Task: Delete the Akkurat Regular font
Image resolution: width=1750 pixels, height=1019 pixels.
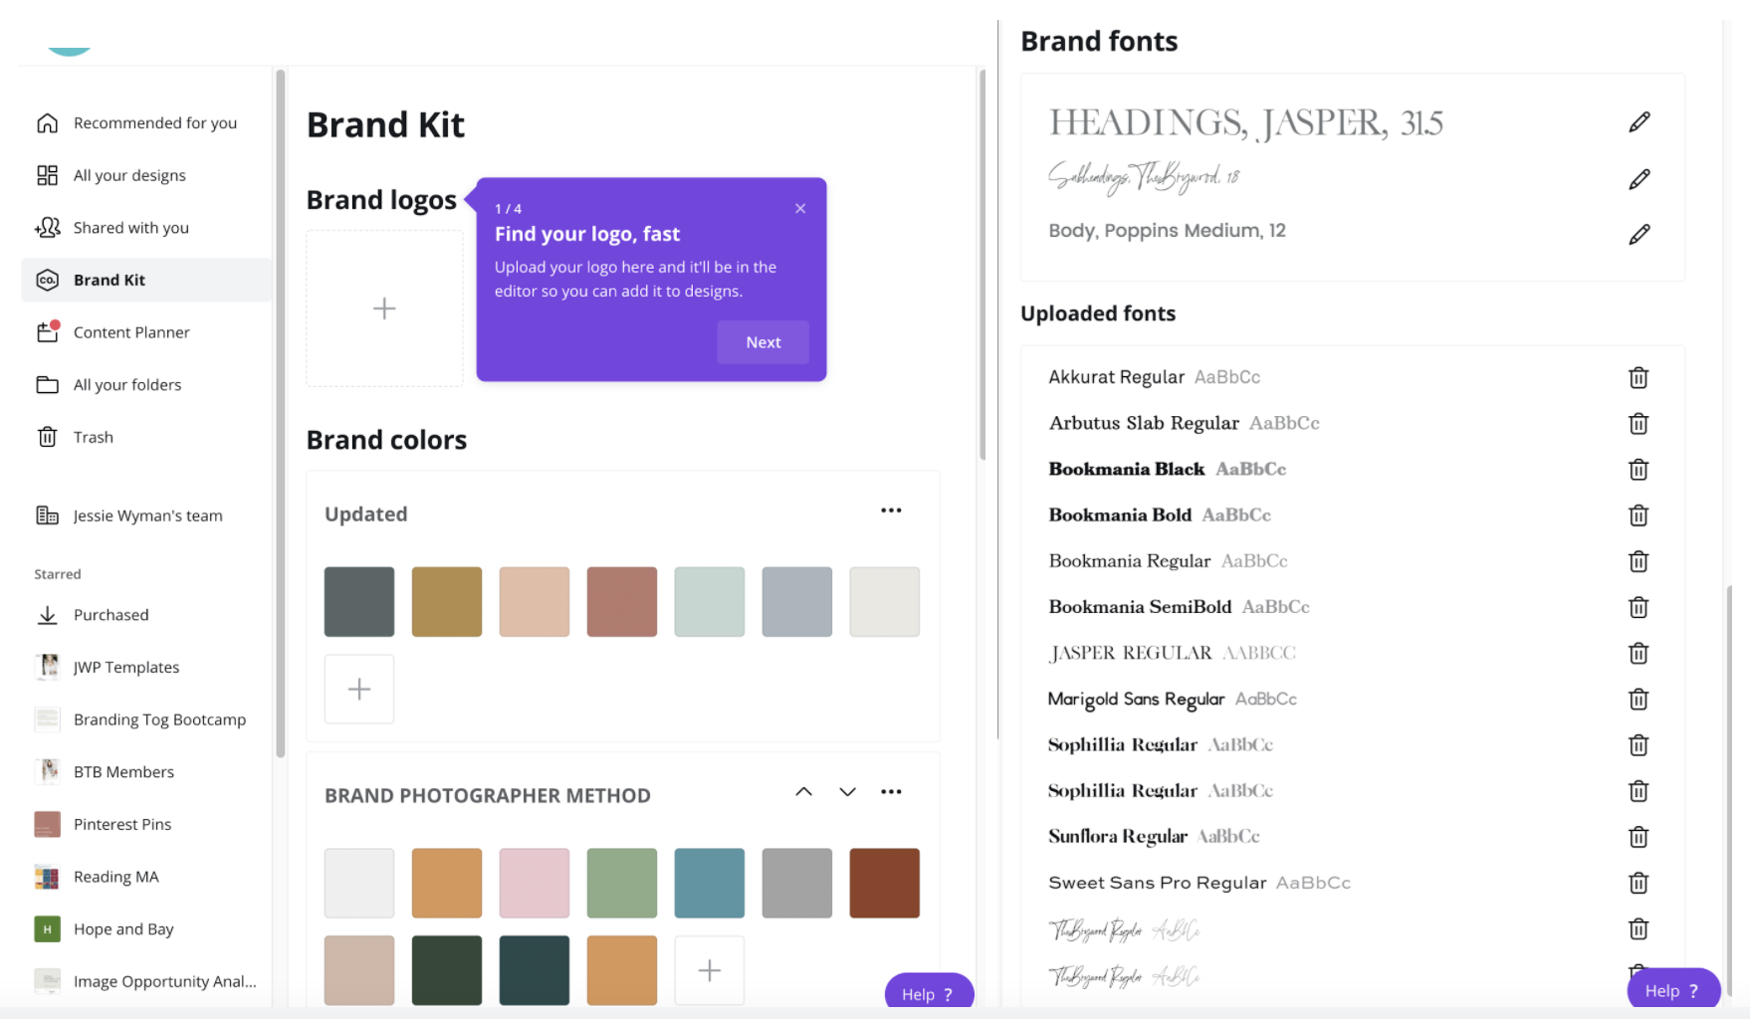Action: [1638, 377]
